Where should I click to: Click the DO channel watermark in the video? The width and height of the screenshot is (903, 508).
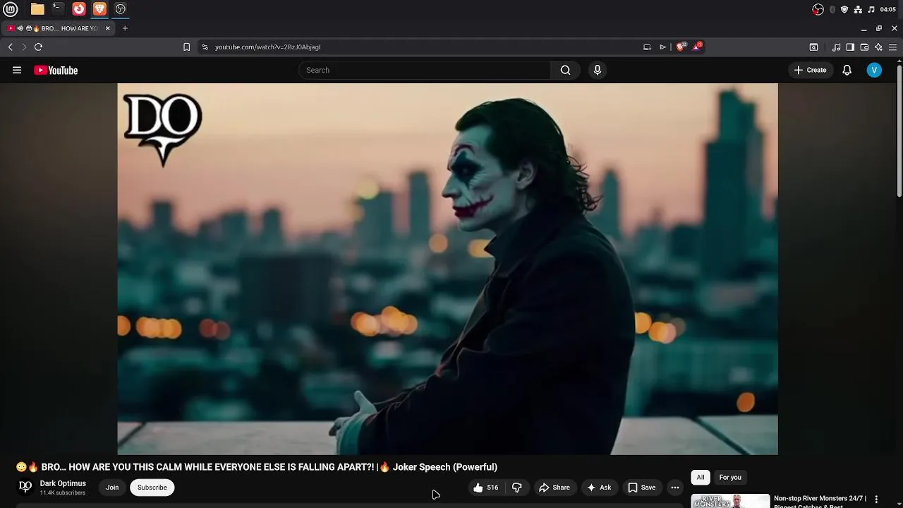(163, 130)
